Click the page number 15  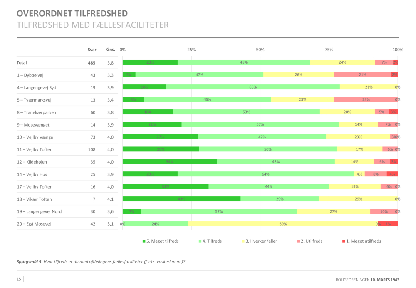(19, 279)
